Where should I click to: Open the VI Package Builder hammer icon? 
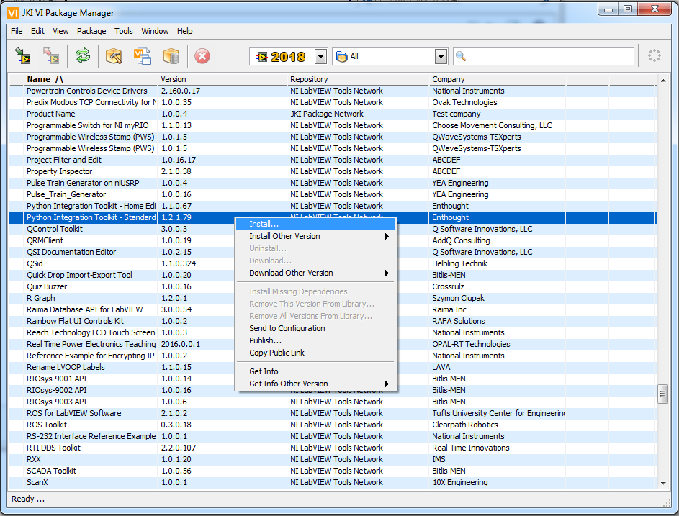coord(114,56)
